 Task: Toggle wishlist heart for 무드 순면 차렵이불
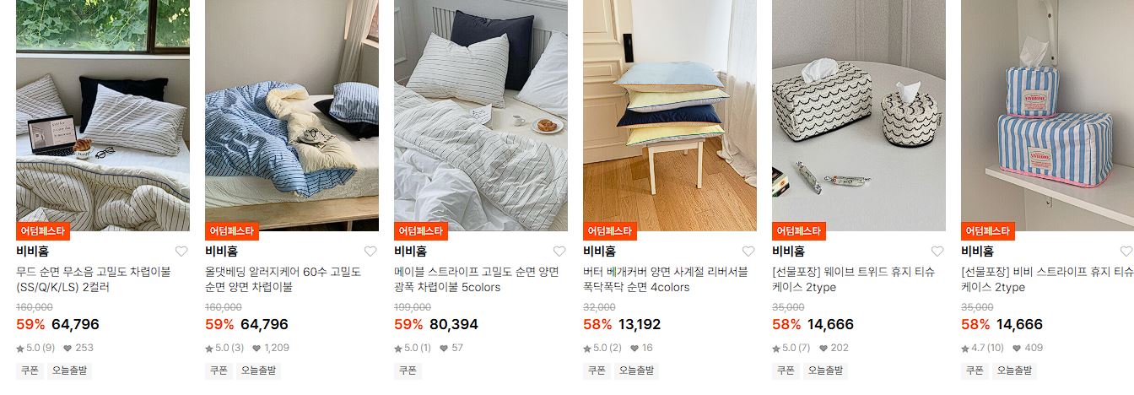(181, 252)
